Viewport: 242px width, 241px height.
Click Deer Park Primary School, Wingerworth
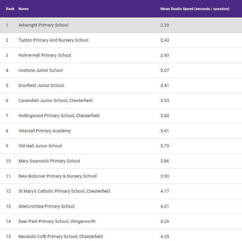pyautogui.click(x=57, y=221)
